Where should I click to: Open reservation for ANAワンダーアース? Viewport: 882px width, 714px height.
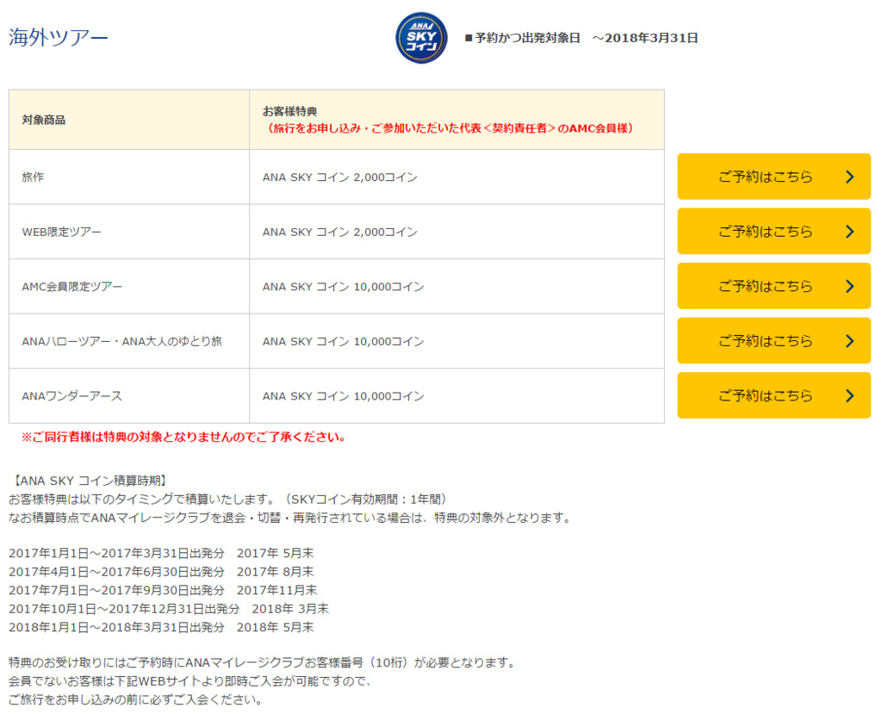pyautogui.click(x=765, y=395)
